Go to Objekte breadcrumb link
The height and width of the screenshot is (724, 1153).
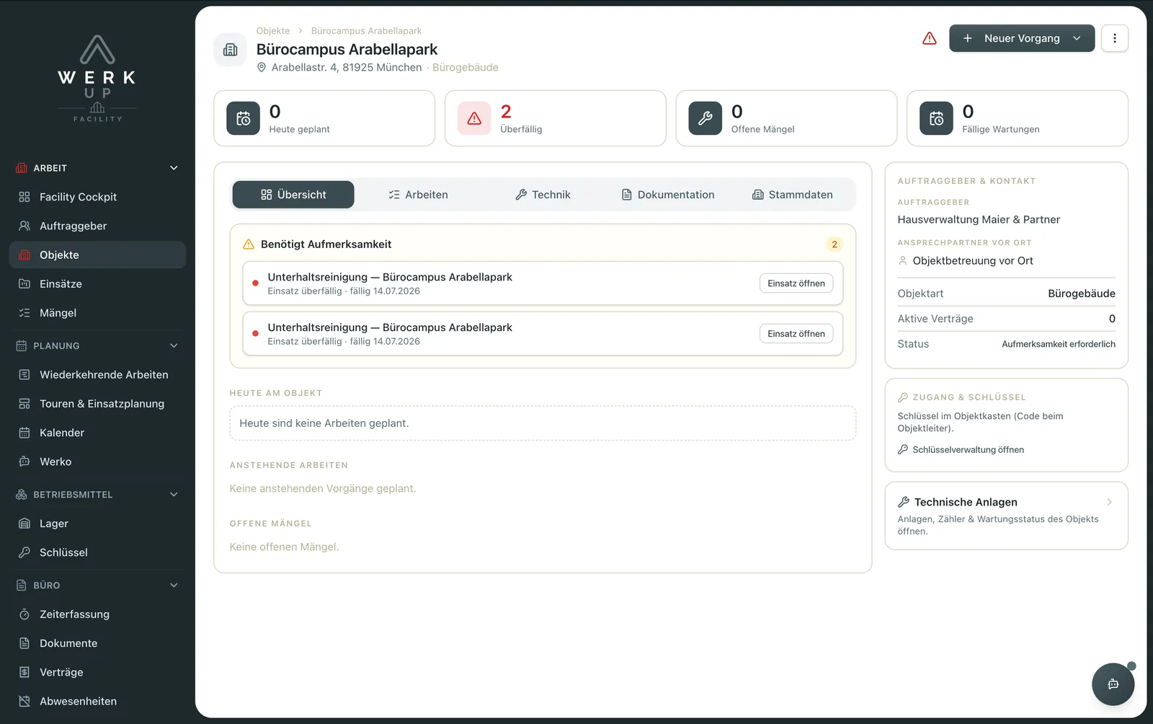[273, 31]
